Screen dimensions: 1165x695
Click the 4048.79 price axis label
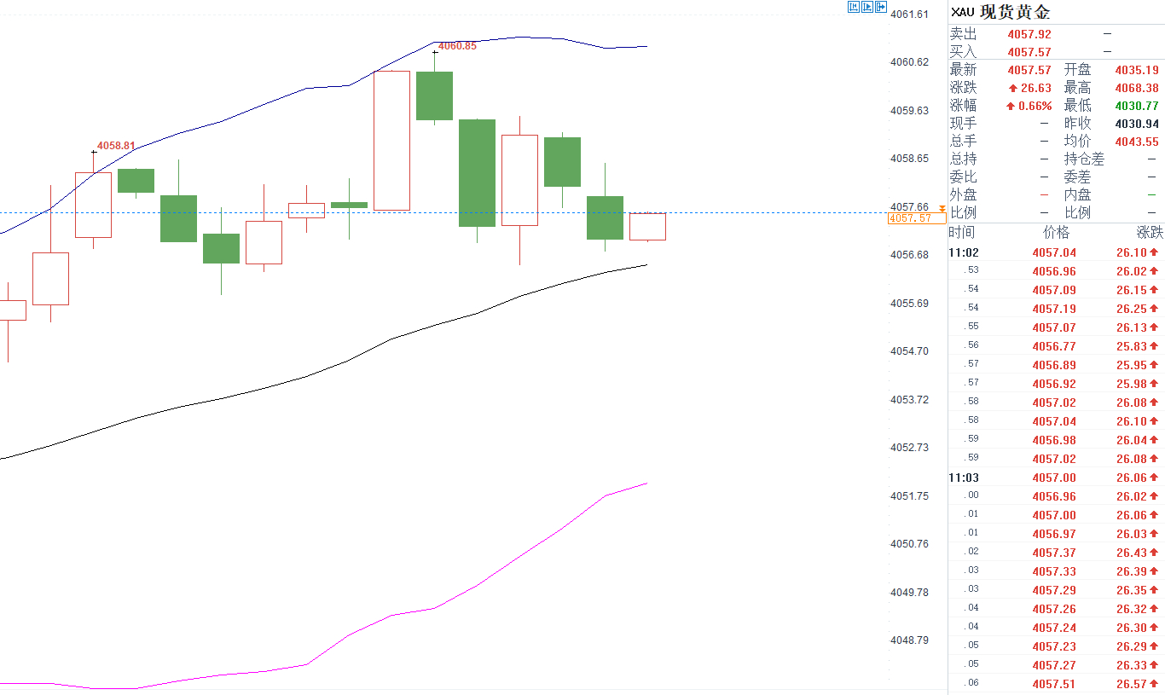click(x=909, y=640)
